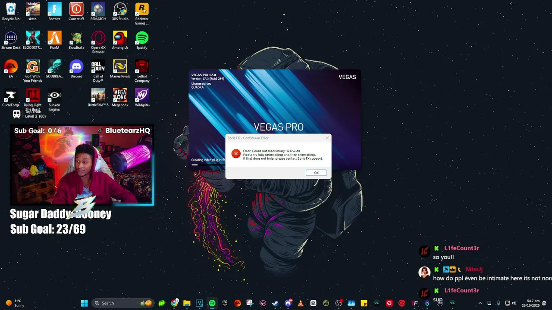Switch to VEGAS Pro taskbar icon
The image size is (552, 310).
pyautogui.click(x=199, y=303)
